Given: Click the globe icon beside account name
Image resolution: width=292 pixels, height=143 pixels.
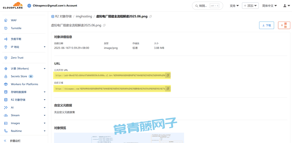Looking at the screenshot, I should 29,6.
